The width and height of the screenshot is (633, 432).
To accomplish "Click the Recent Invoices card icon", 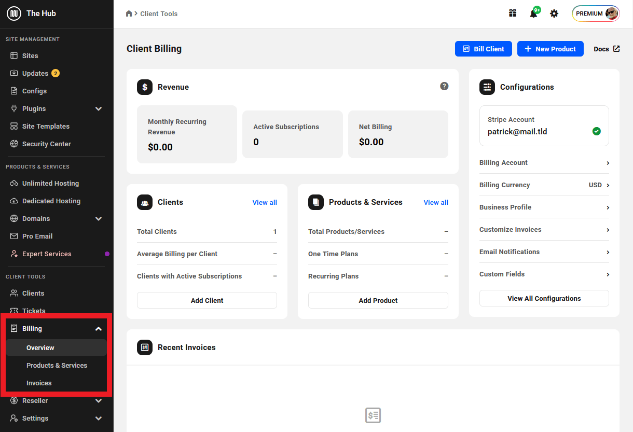I will coord(145,347).
